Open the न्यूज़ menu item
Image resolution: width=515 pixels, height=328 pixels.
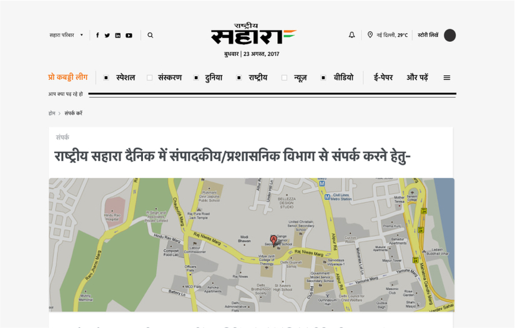tap(300, 77)
